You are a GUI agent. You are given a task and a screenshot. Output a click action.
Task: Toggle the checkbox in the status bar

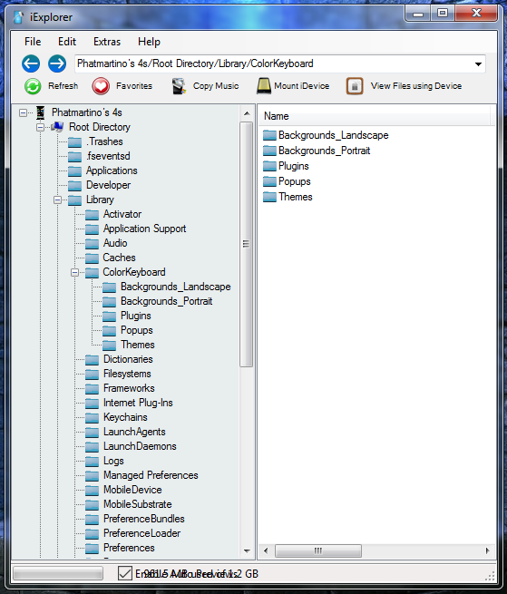(x=124, y=573)
